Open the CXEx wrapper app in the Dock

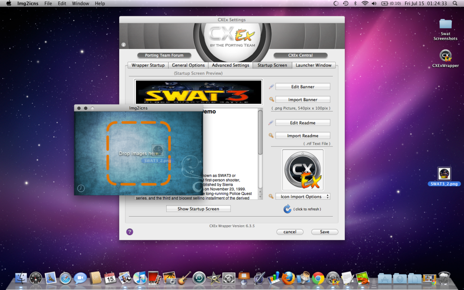pos(333,279)
